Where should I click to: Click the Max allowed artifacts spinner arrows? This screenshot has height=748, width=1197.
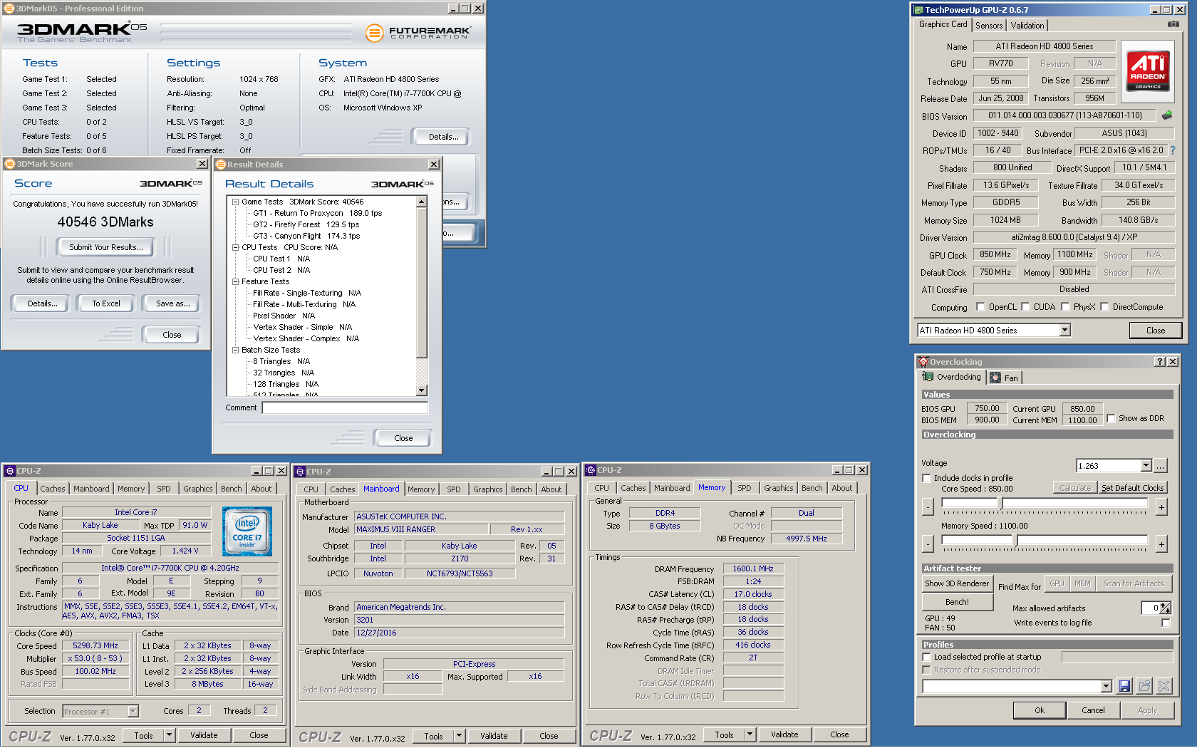(1165, 608)
